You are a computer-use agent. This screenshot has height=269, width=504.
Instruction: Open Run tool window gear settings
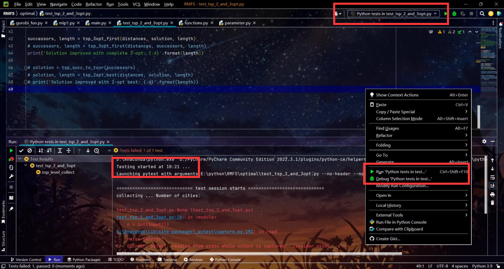pyautogui.click(x=484, y=142)
